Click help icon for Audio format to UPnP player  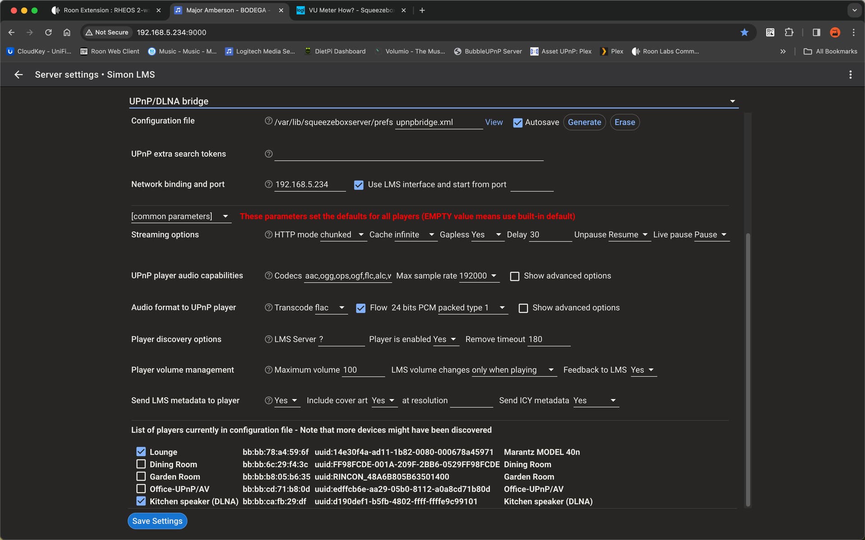click(269, 307)
